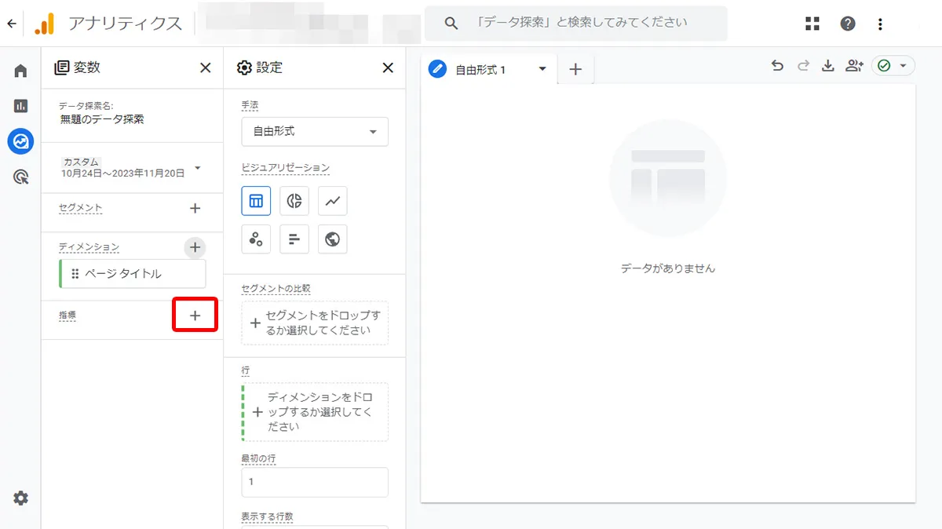Open the 手法 (technique) dropdown
The image size is (942, 529).
point(314,131)
